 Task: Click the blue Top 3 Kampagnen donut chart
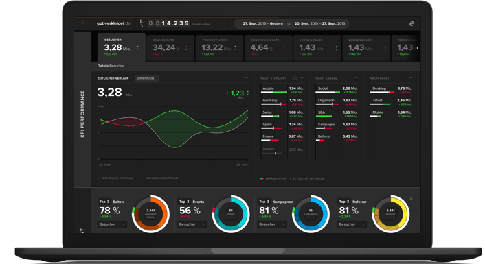tap(311, 214)
